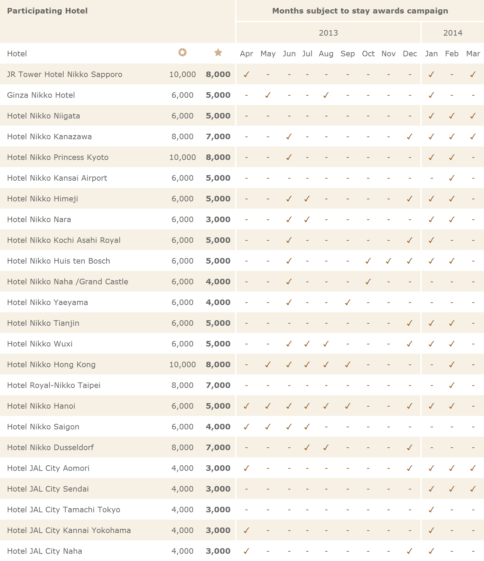Click the Apr checkmark for JR Tower Sapporo
The image size is (484, 561).
(246, 74)
